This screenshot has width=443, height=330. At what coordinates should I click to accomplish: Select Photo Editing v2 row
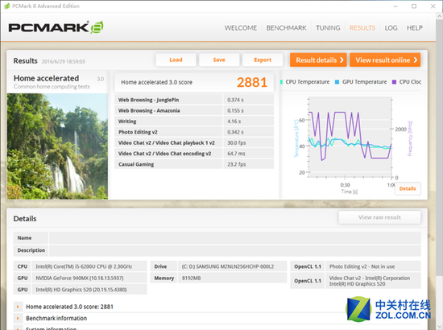tap(194, 132)
